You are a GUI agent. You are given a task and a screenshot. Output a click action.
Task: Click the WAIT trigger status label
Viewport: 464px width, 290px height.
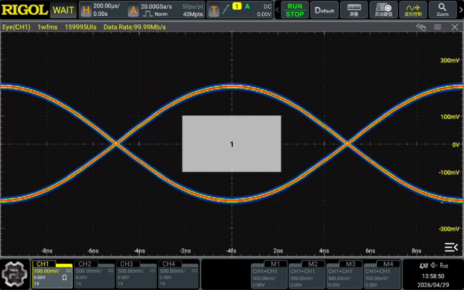pyautogui.click(x=63, y=10)
